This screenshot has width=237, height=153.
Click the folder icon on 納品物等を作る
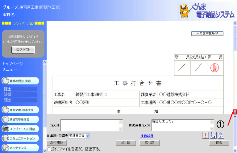pos(5,119)
